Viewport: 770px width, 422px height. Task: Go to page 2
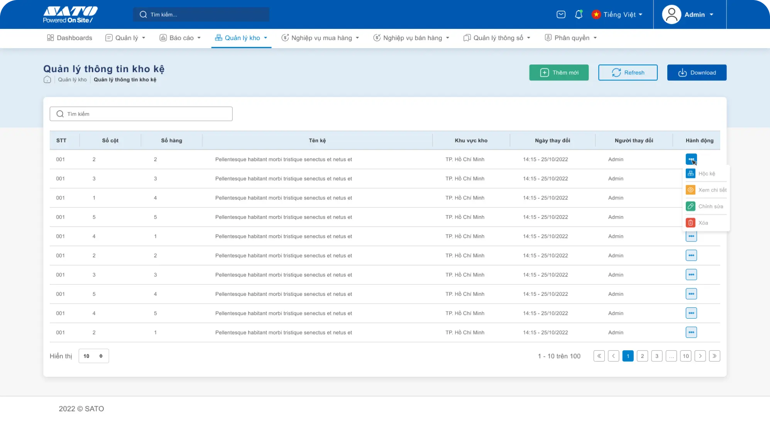point(642,356)
